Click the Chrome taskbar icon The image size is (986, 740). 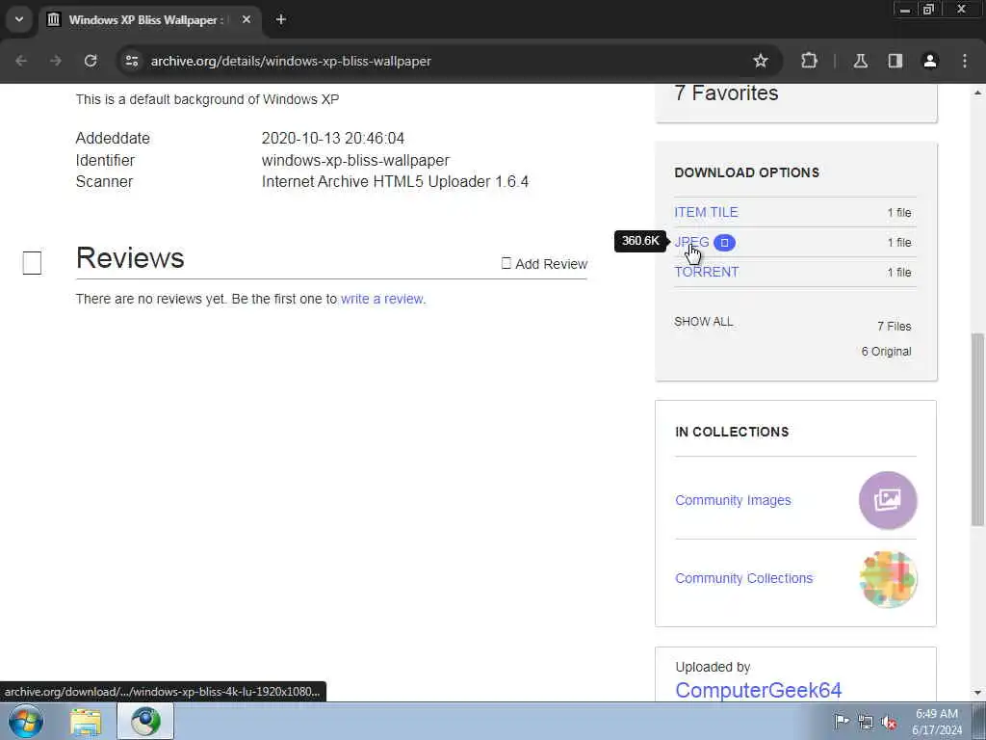coord(145,722)
